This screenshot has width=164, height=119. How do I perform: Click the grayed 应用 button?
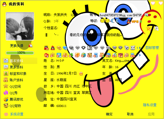tap(151, 114)
